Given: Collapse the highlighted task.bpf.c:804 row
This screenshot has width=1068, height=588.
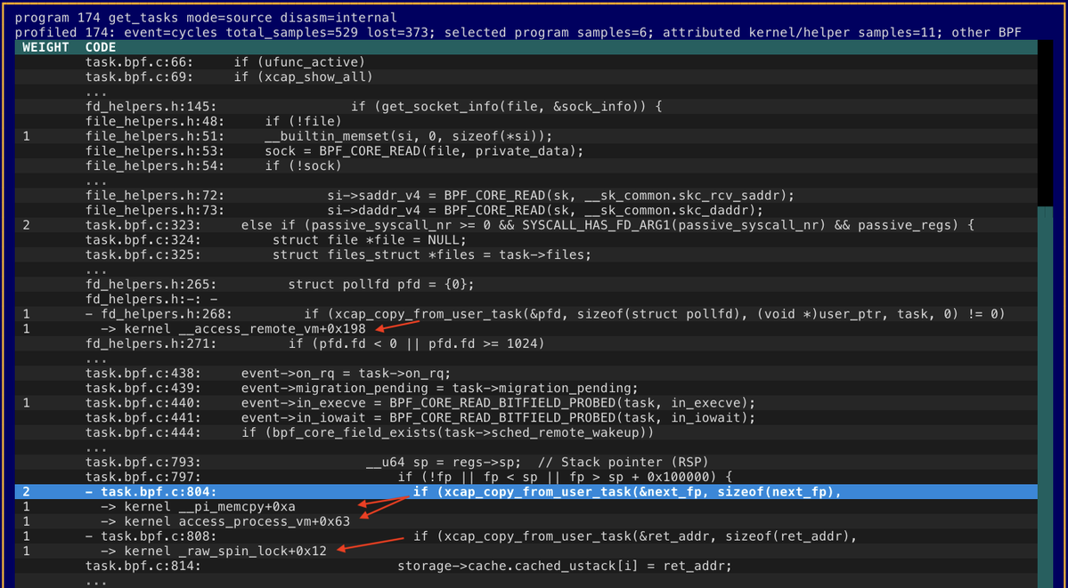Looking at the screenshot, I should coord(88,492).
